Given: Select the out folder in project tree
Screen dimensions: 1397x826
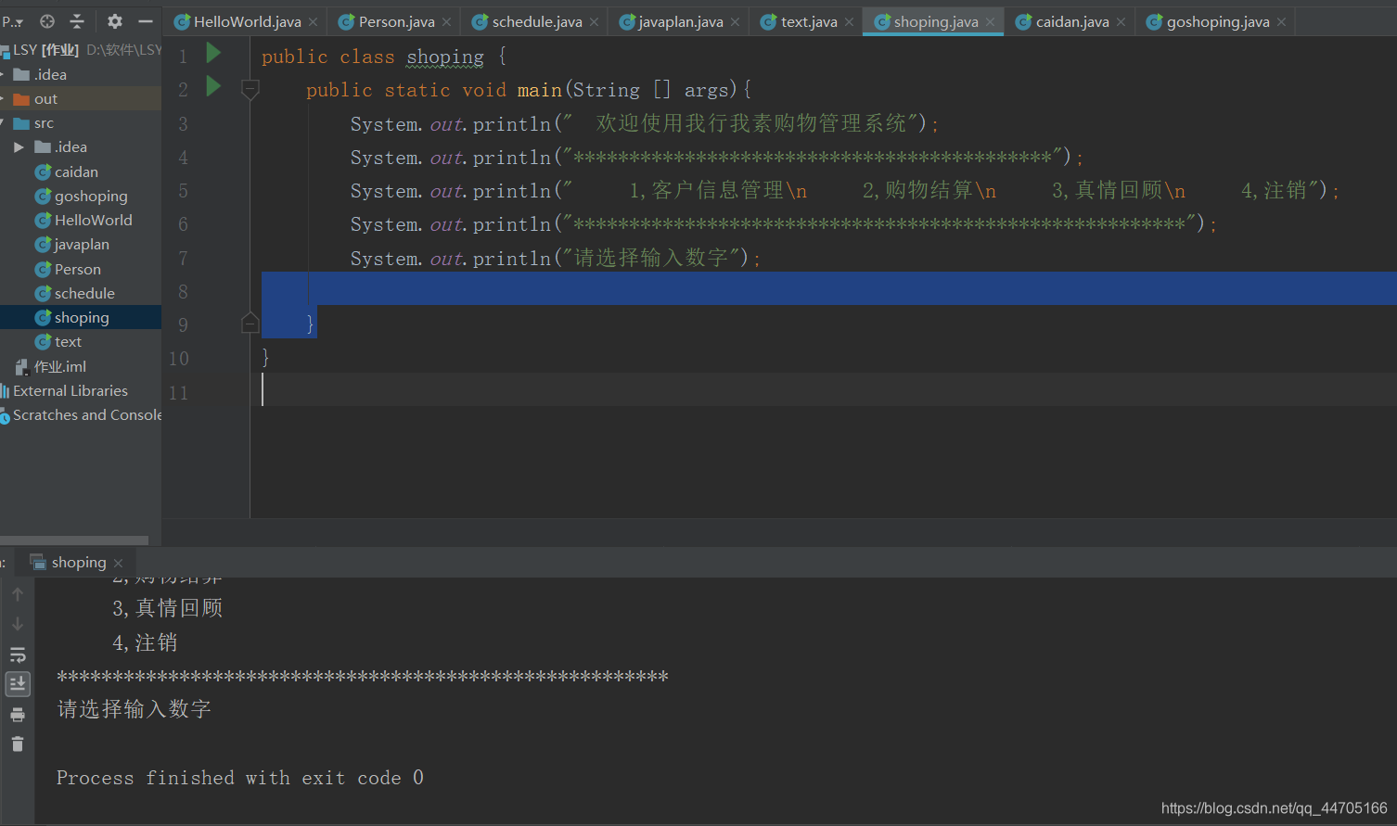Looking at the screenshot, I should [x=81, y=98].
